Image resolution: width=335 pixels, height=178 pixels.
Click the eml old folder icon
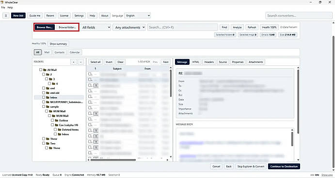point(48,93)
